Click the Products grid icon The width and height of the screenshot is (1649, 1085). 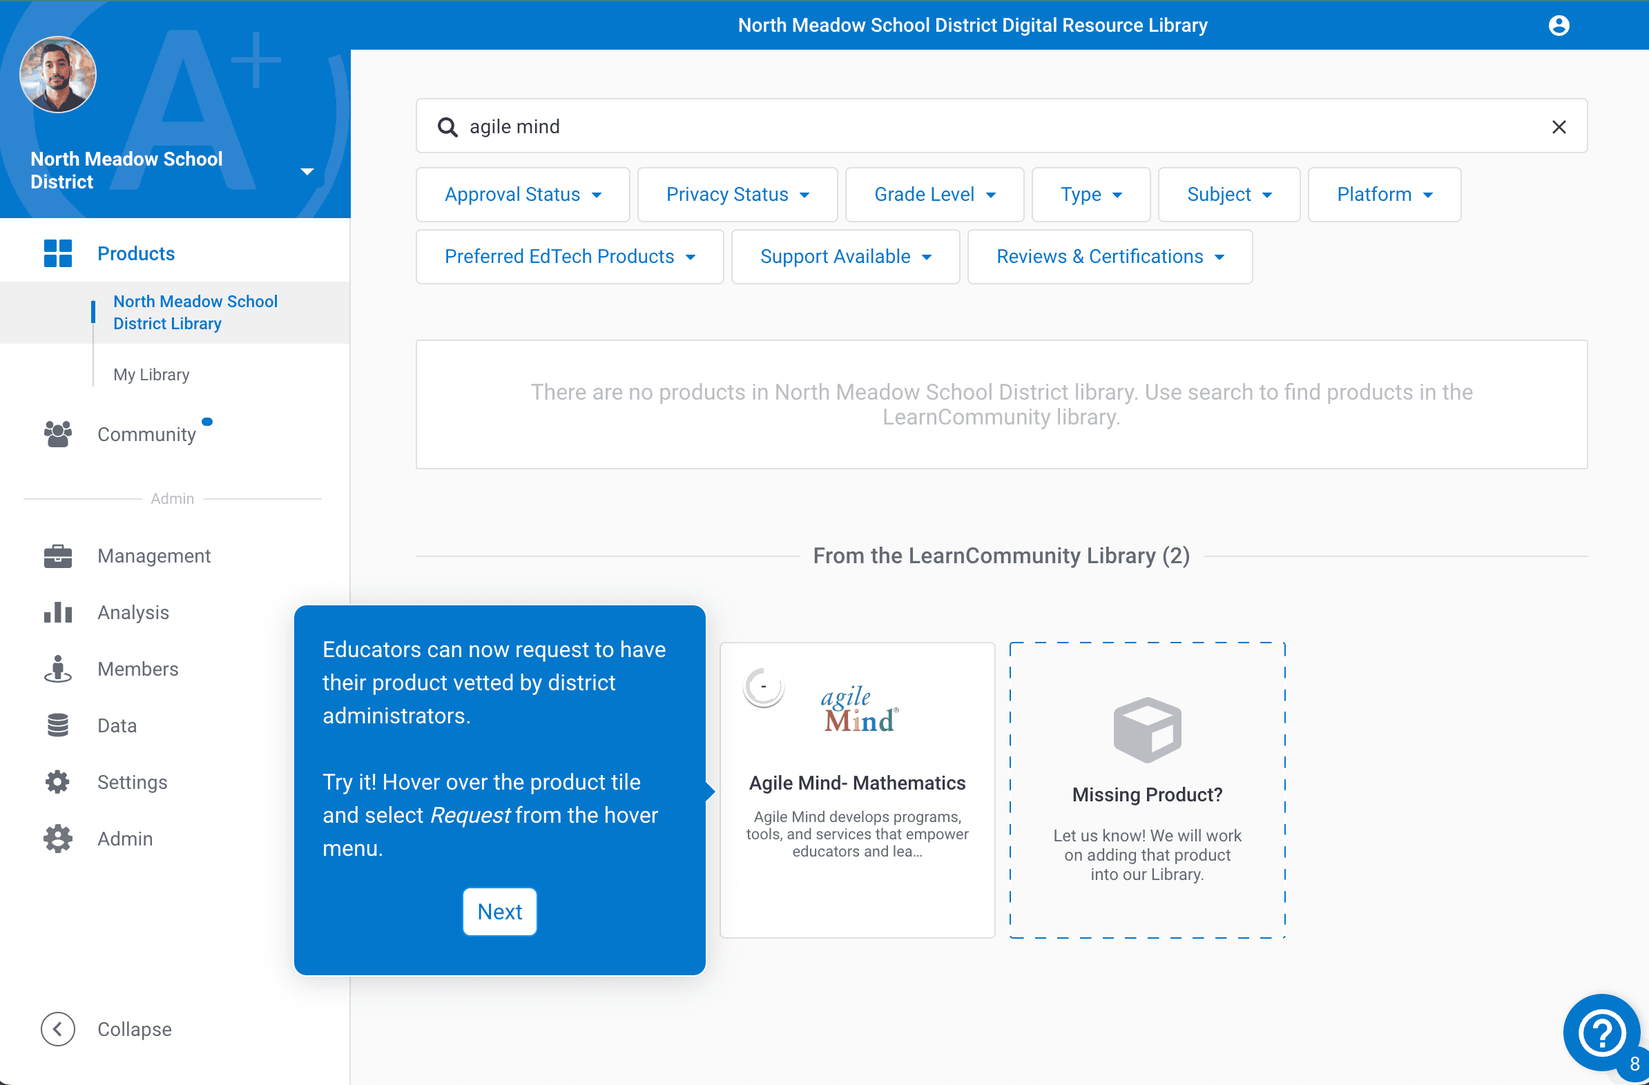click(57, 253)
